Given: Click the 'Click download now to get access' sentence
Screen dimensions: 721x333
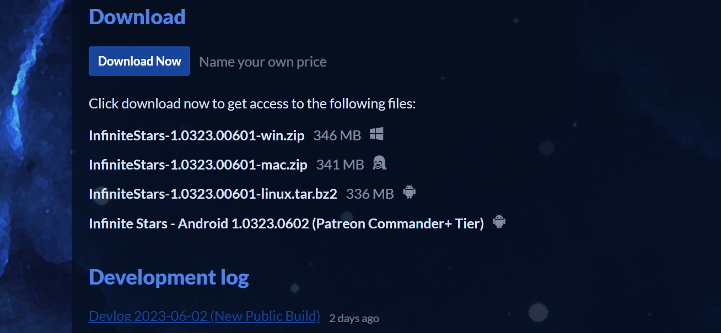Looking at the screenshot, I should [252, 103].
